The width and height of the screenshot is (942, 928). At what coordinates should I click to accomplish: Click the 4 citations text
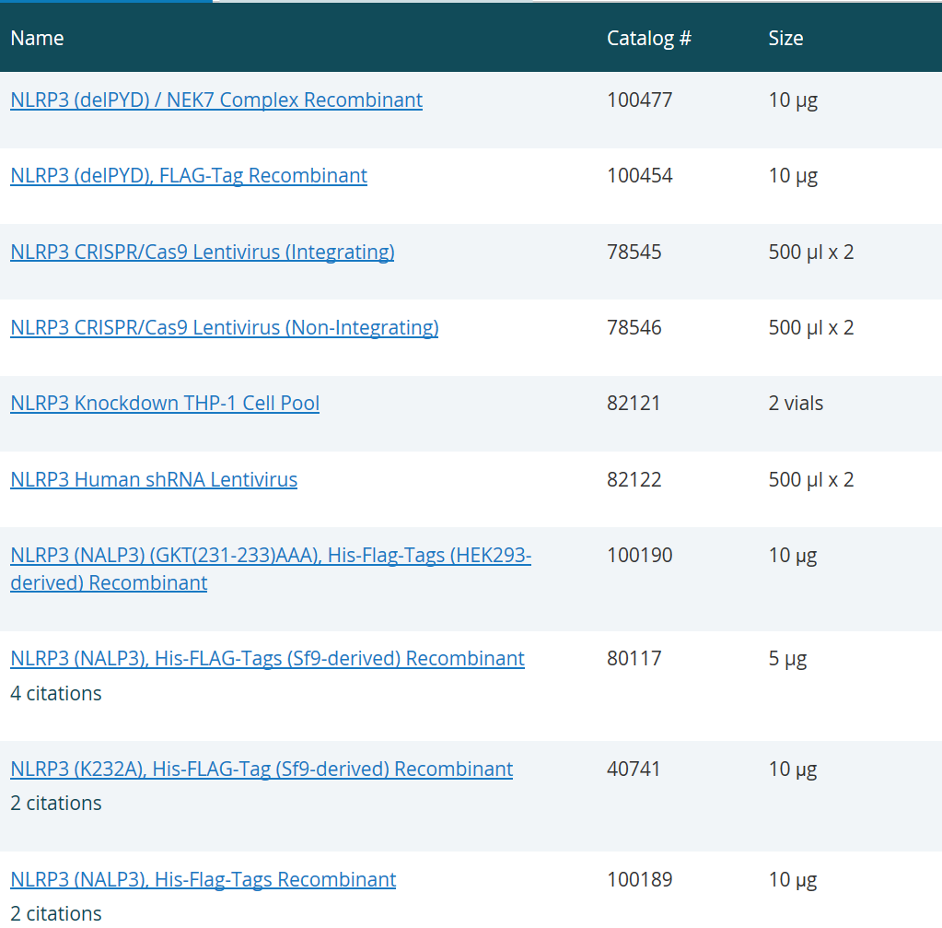pos(56,693)
